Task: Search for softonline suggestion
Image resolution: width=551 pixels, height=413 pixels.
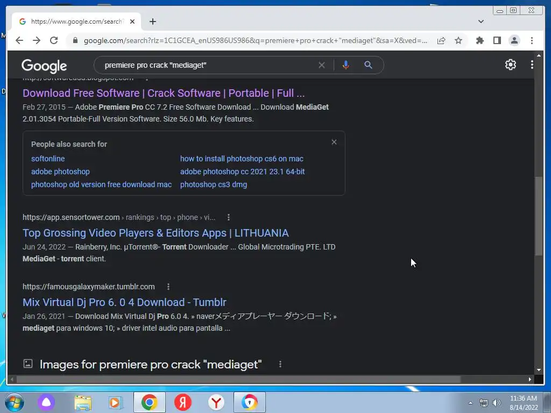Action: (48, 159)
